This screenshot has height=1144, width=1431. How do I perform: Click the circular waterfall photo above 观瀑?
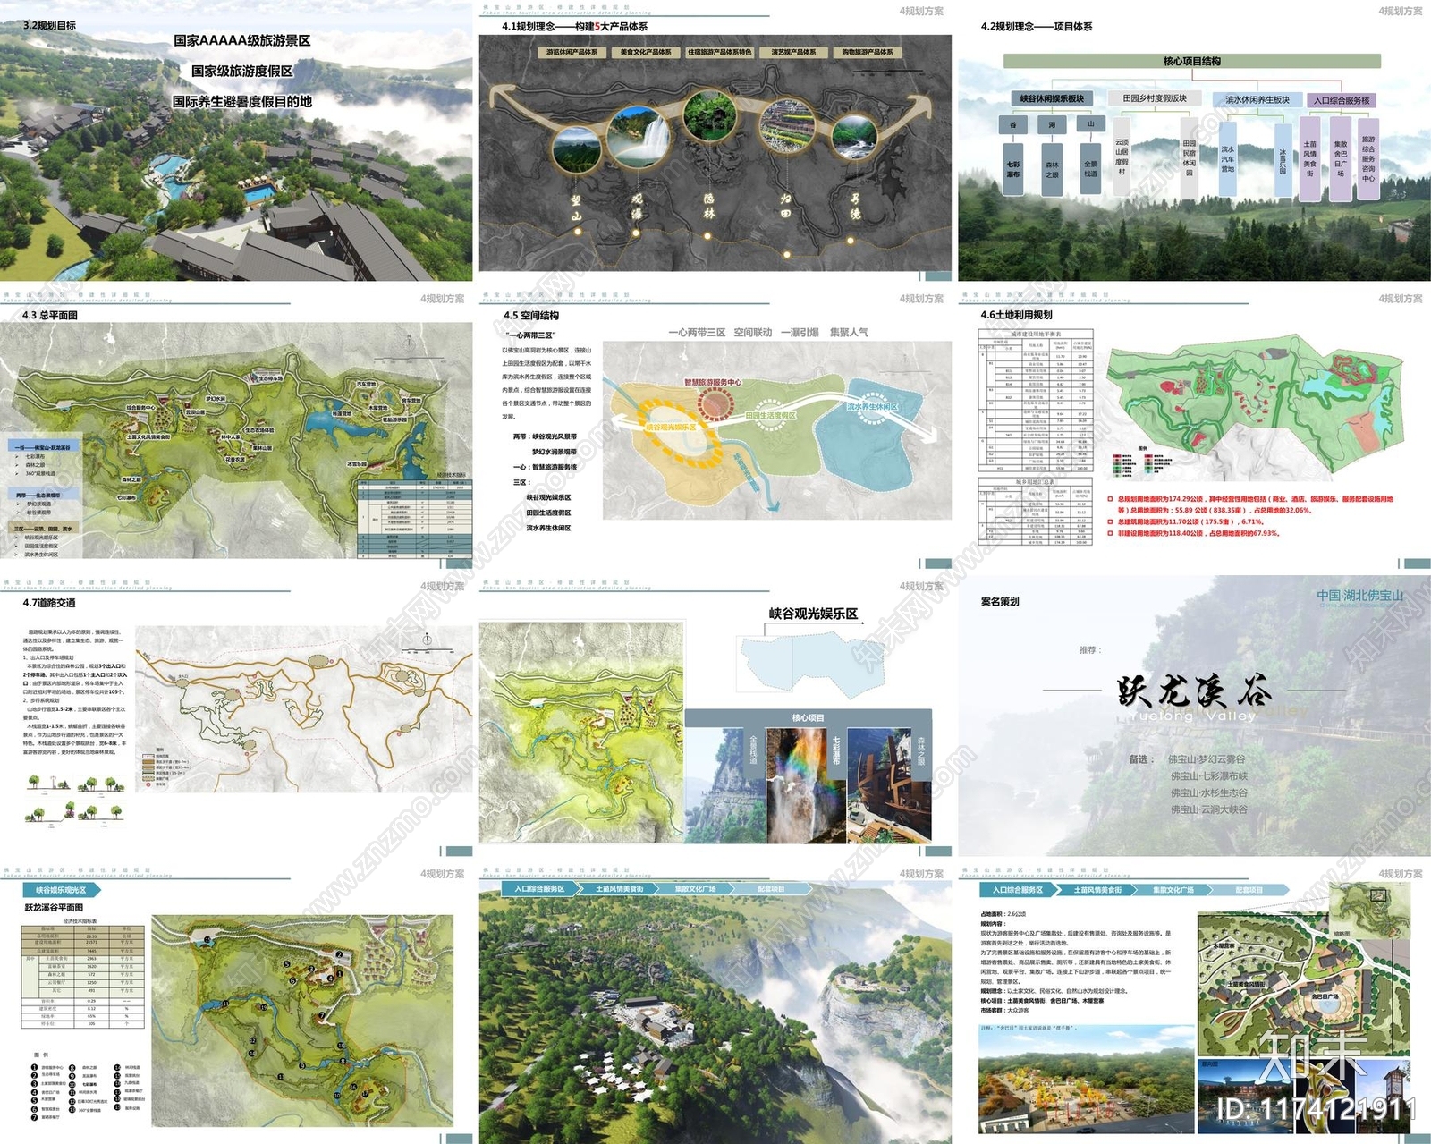coord(639,137)
